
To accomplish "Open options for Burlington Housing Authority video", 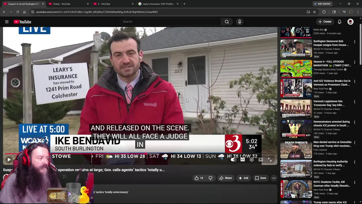I will pyautogui.click(x=354, y=162).
